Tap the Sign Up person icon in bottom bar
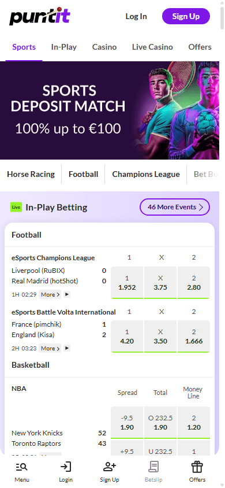The width and height of the screenshot is (225, 488). [x=110, y=467]
